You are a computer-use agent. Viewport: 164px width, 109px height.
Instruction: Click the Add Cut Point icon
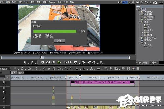point(91,69)
